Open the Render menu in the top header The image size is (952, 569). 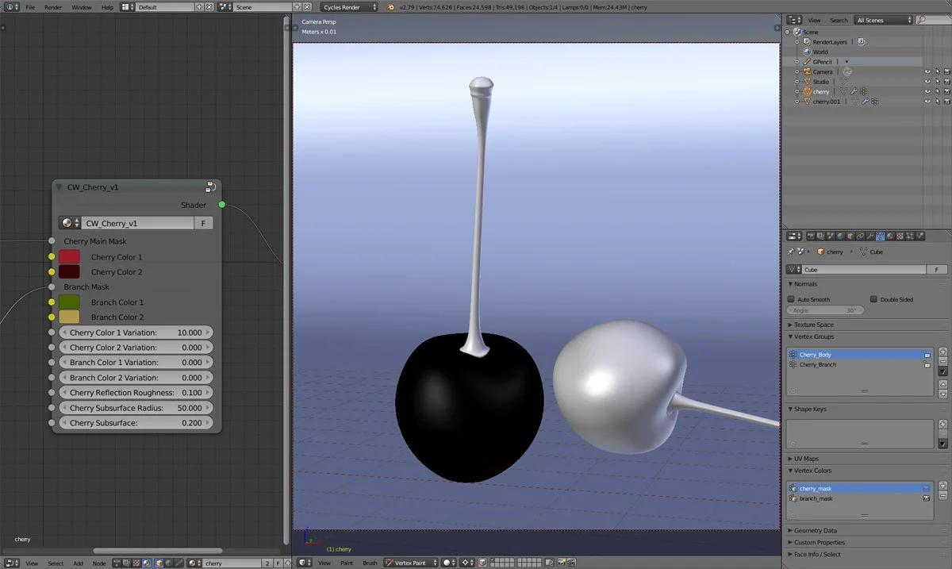pos(53,6)
